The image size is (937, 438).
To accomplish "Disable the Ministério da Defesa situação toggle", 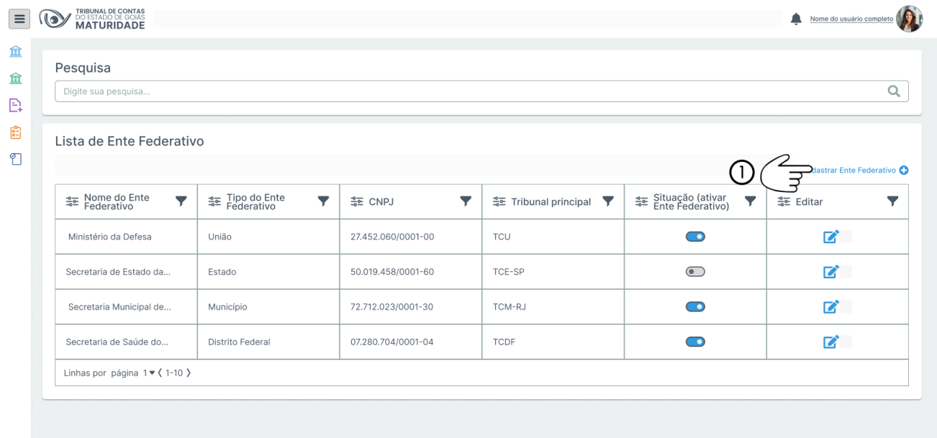I will click(695, 237).
